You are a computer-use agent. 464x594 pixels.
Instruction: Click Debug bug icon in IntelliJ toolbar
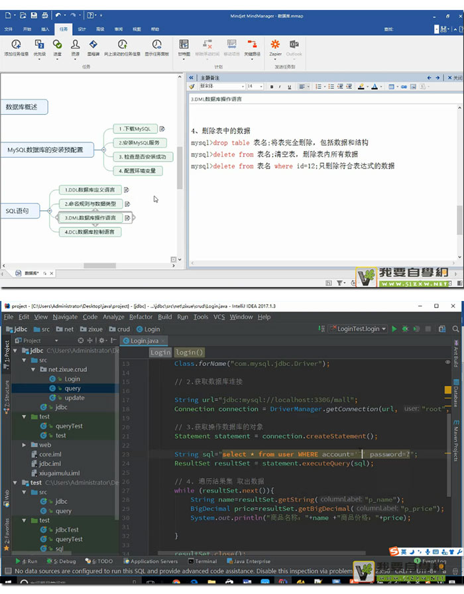tap(405, 329)
